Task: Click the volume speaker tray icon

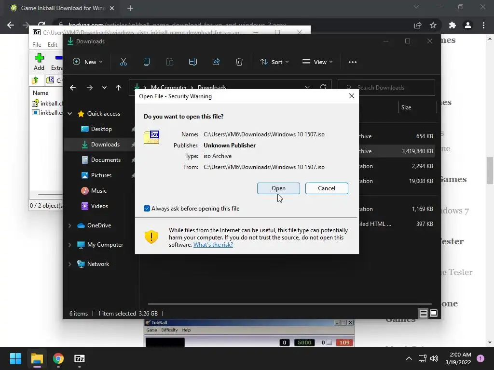Action: tap(434, 358)
